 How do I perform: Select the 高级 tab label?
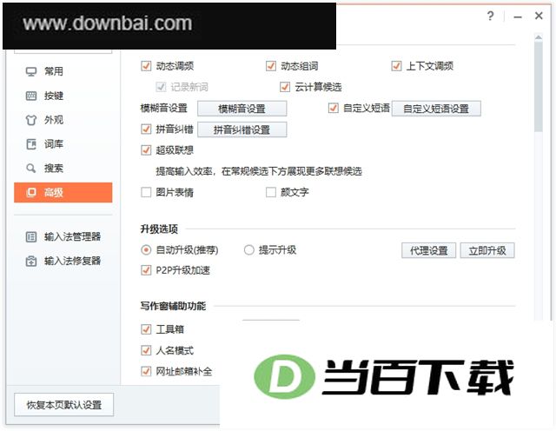(54, 192)
